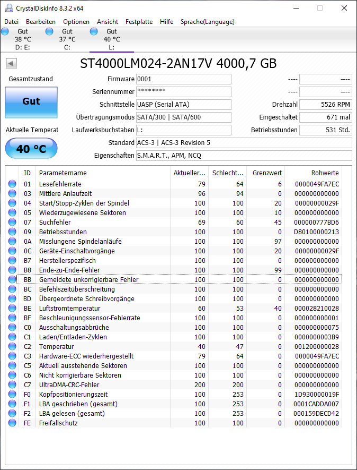357x470 pixels.
Task: Click the Laufwerksbuchstaben field L:
Action: (184, 130)
